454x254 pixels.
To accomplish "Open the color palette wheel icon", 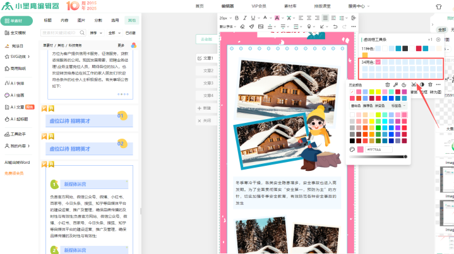I will pyautogui.click(x=352, y=149).
